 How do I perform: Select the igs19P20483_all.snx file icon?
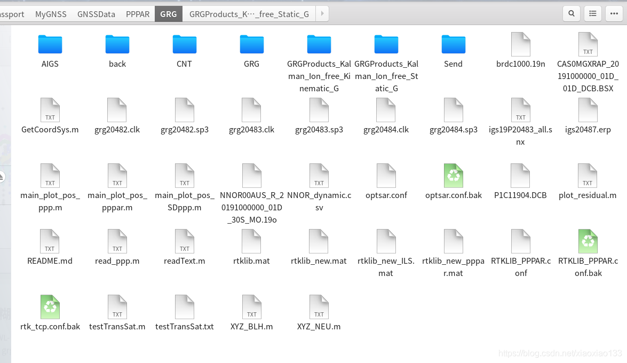[x=521, y=110]
